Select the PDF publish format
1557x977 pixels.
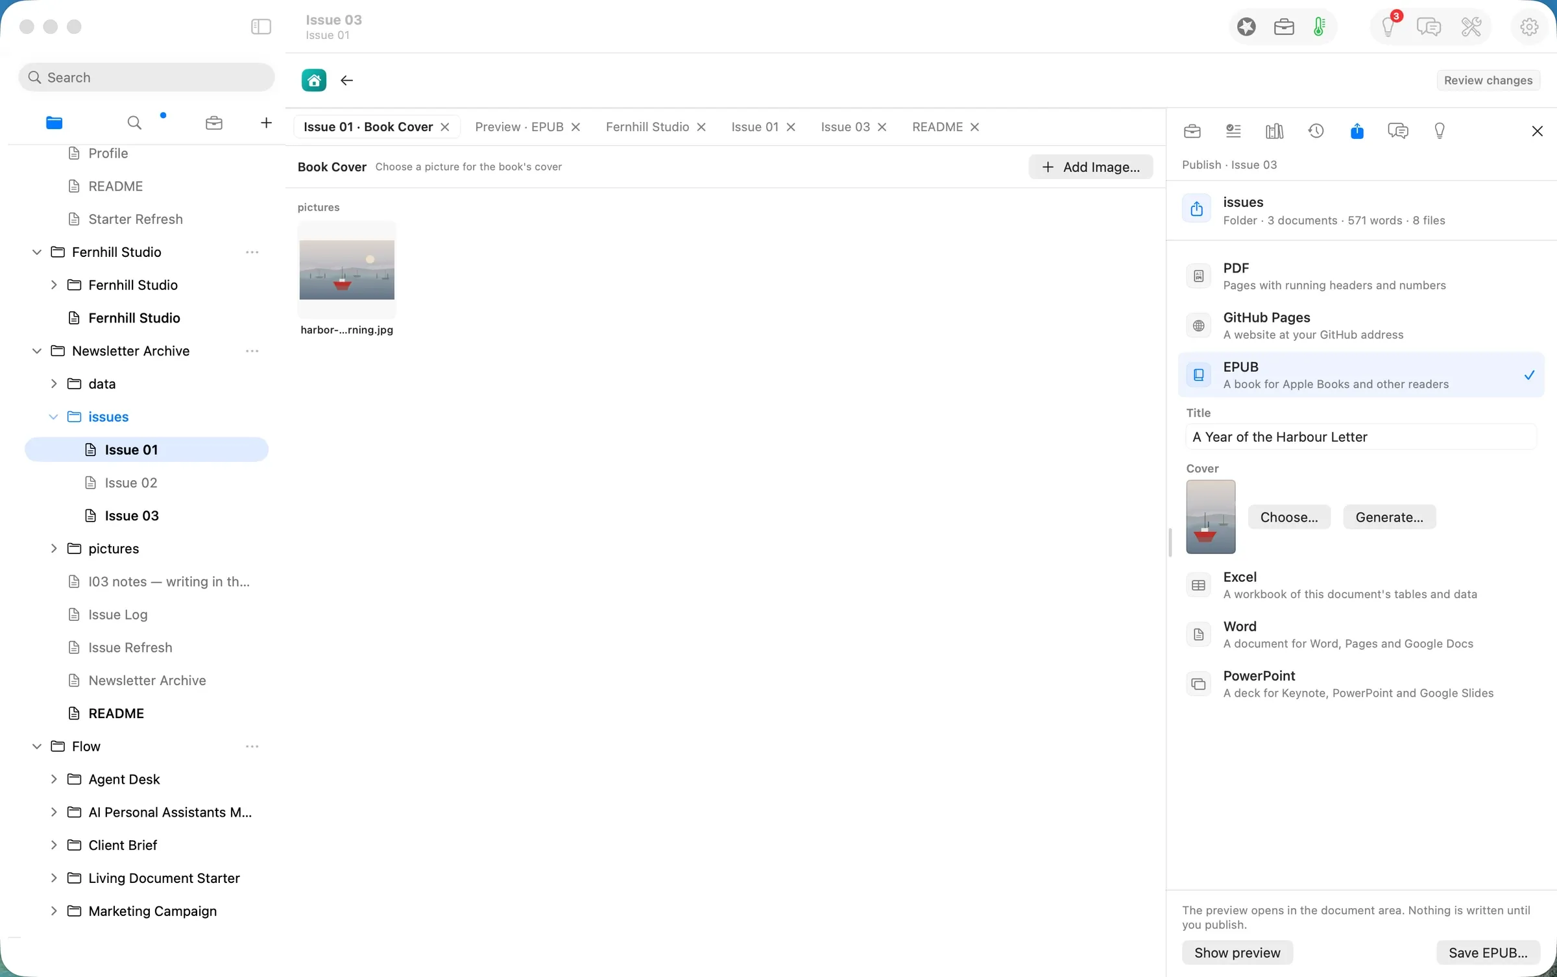(1361, 276)
